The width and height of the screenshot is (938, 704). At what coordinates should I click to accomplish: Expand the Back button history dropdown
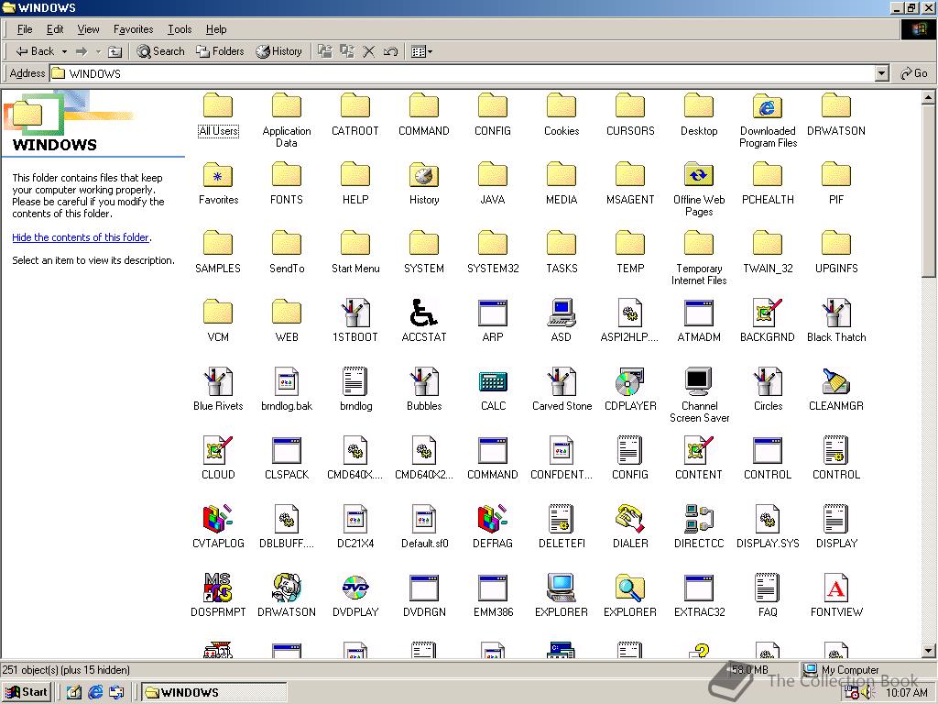tap(64, 52)
